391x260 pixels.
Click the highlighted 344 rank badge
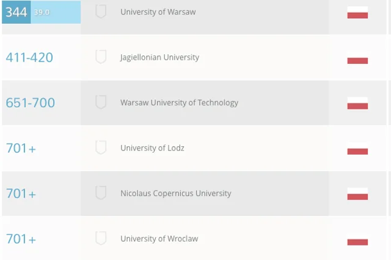point(16,12)
